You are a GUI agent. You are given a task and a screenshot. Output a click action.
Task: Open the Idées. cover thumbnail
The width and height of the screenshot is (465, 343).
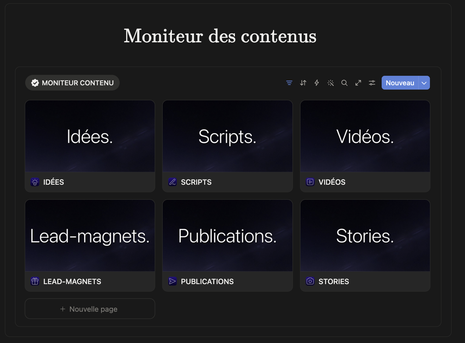click(x=90, y=136)
